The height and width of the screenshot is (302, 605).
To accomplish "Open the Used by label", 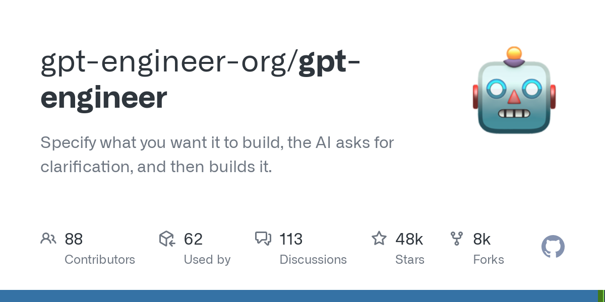I will point(207,260).
